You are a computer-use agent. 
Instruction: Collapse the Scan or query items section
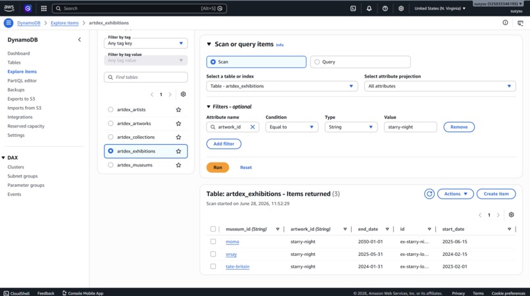click(x=209, y=44)
